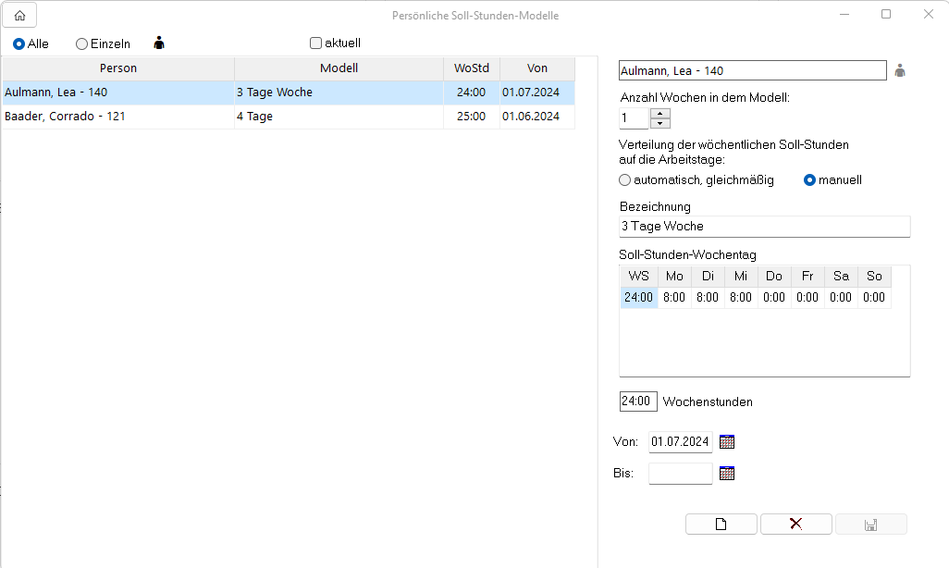
Task: Choose automatisch, gleichmäßig distribution option
Action: point(625,180)
